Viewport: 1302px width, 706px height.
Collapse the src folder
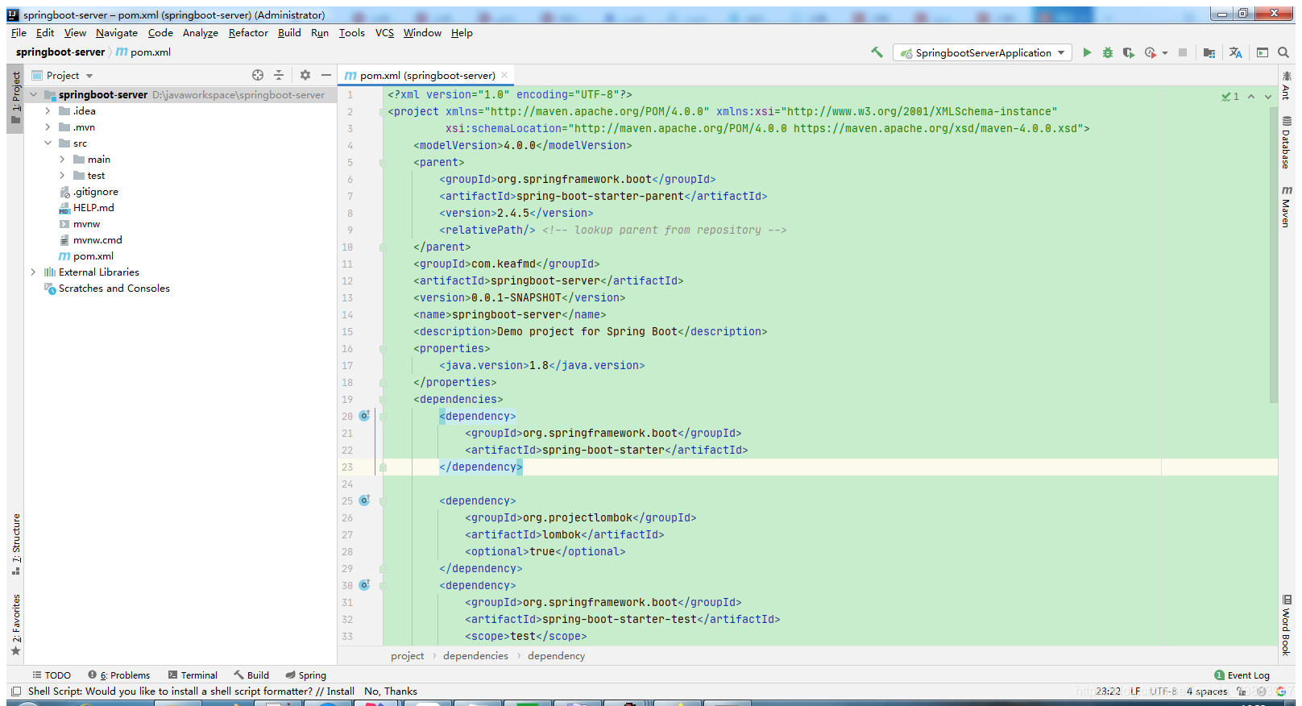pyautogui.click(x=48, y=143)
